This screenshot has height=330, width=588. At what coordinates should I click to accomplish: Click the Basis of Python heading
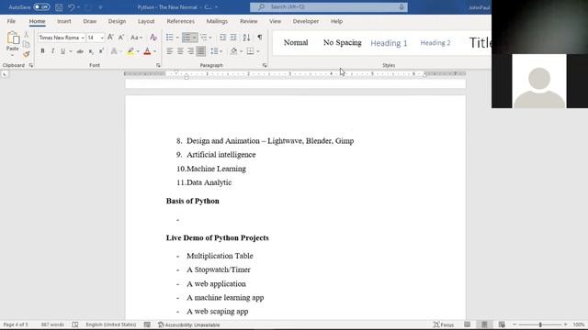[x=193, y=201]
